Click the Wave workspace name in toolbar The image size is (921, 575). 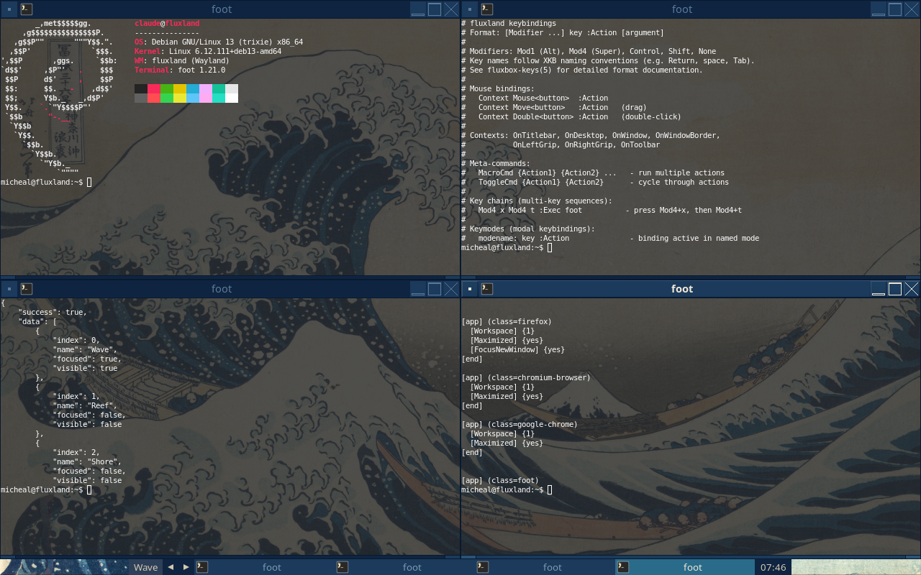pyautogui.click(x=145, y=567)
